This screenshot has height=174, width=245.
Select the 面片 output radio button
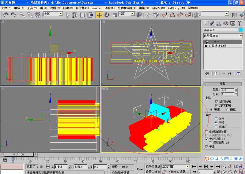216,118
